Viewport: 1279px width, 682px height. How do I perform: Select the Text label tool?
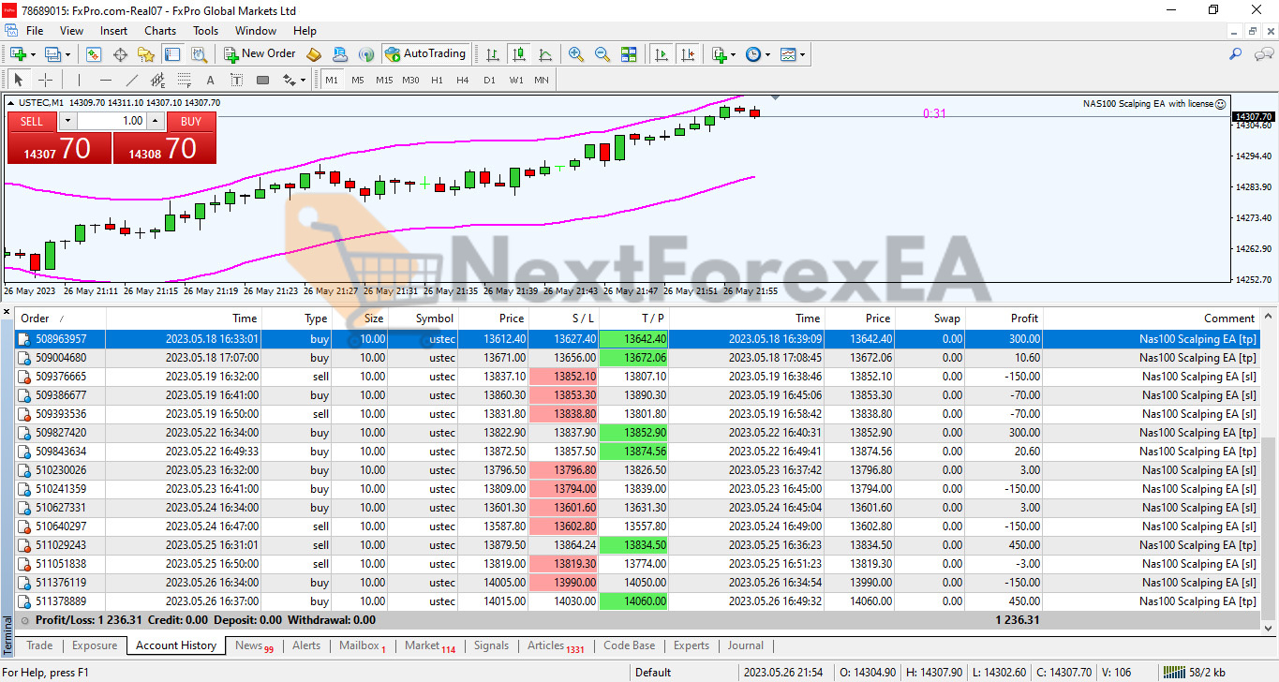tap(210, 80)
